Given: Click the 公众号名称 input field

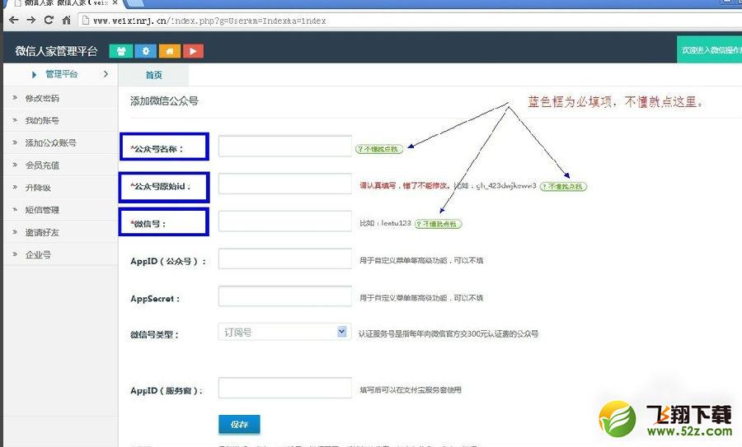Looking at the screenshot, I should click(285, 146).
